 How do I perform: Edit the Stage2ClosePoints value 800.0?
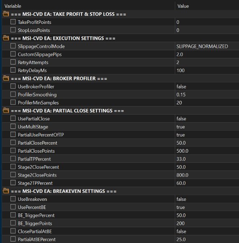(x=182, y=175)
